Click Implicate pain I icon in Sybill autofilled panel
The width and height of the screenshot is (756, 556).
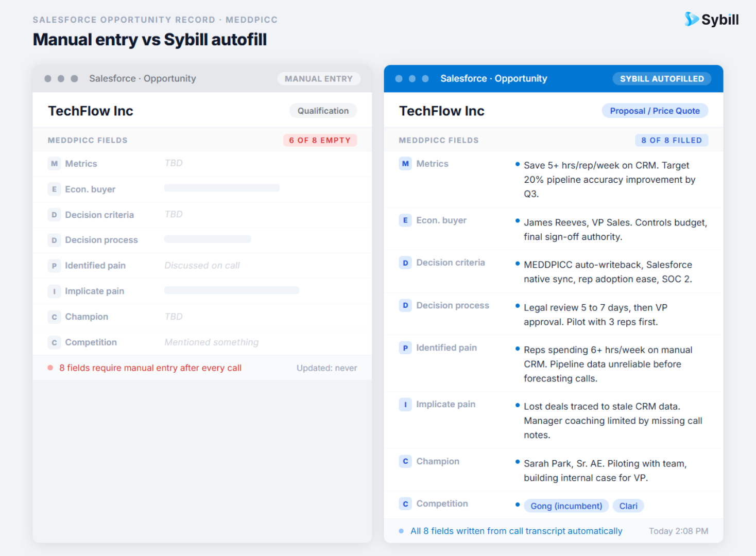click(x=405, y=405)
